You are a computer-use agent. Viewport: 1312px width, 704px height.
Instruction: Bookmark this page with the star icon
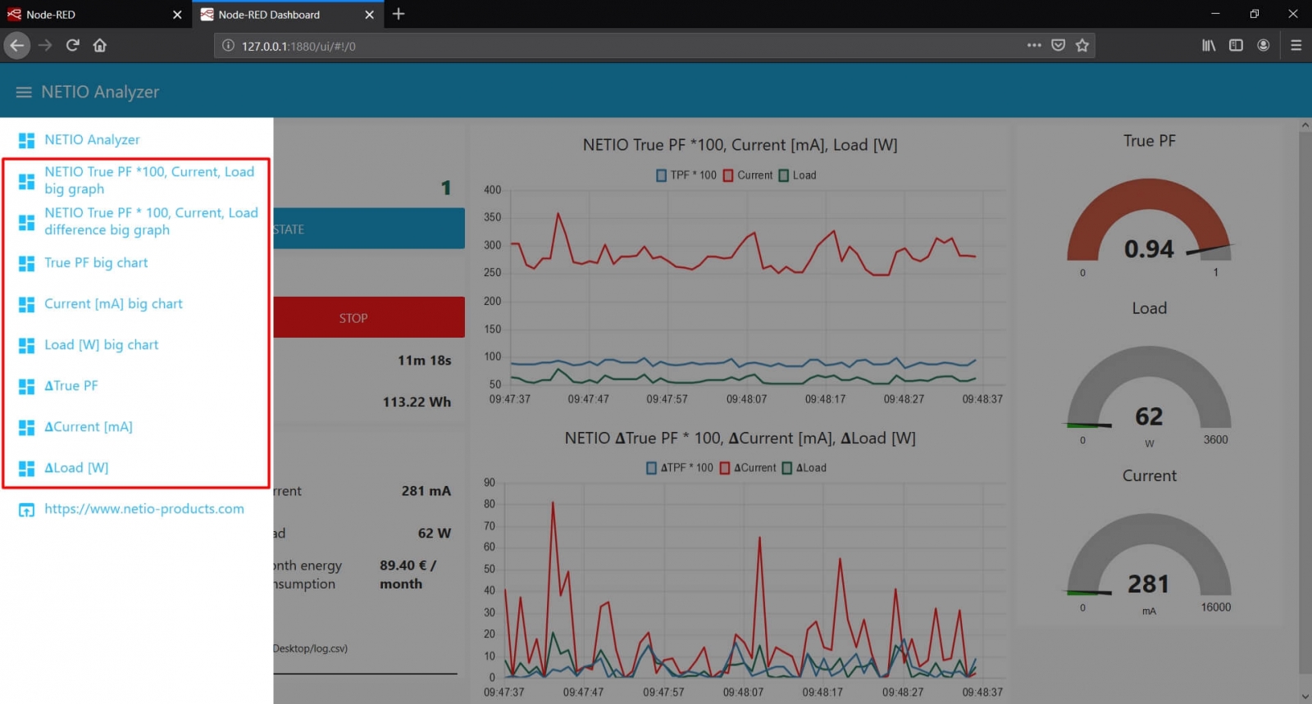coord(1082,45)
